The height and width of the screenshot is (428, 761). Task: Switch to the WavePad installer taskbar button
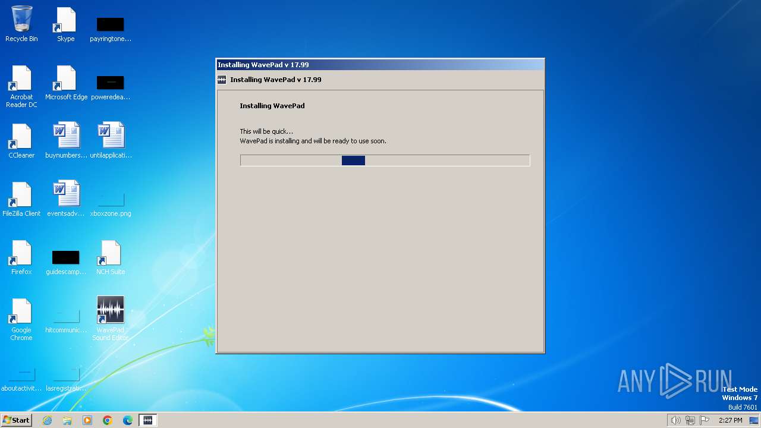pos(148,420)
